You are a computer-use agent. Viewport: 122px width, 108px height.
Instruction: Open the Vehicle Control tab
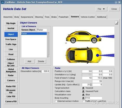click(88, 17)
